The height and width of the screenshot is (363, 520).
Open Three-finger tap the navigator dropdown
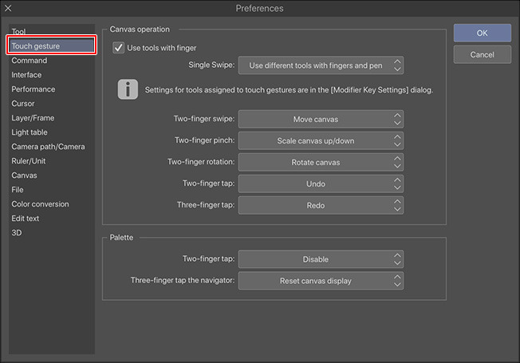321,281
